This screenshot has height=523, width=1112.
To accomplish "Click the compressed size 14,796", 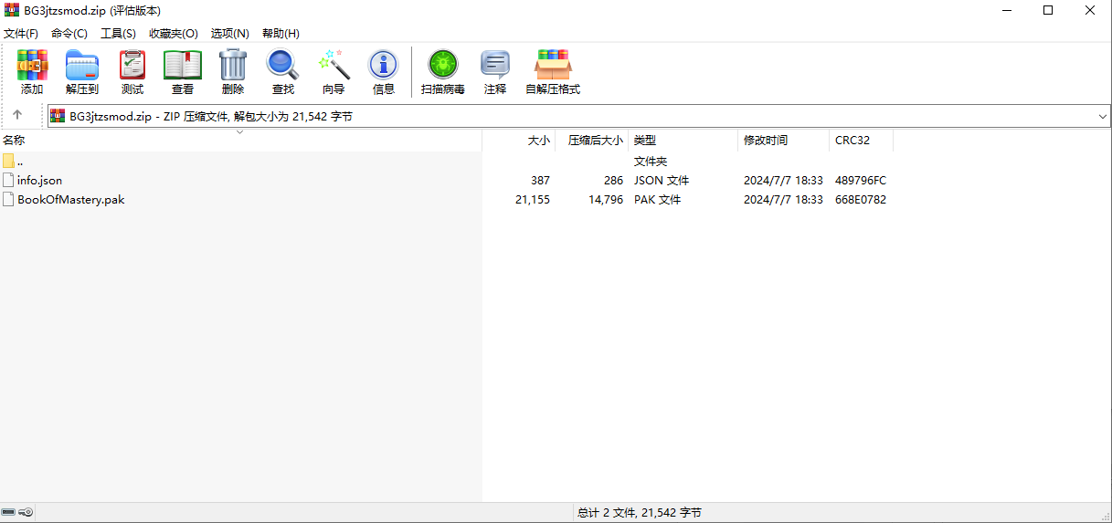I will click(x=606, y=199).
